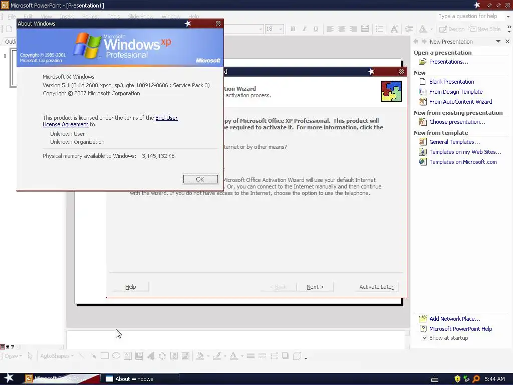Start the From AutoContent Wizard option
This screenshot has height=385, width=513.
point(461,102)
